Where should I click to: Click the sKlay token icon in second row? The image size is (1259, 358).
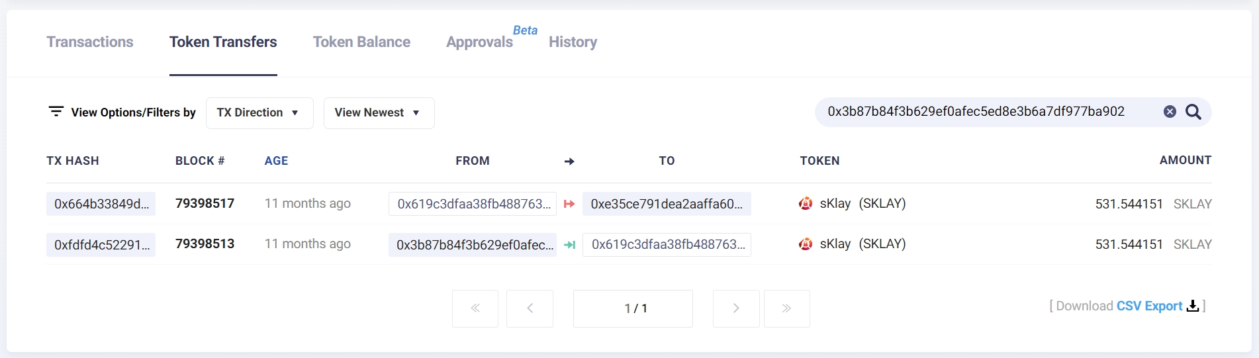point(806,244)
